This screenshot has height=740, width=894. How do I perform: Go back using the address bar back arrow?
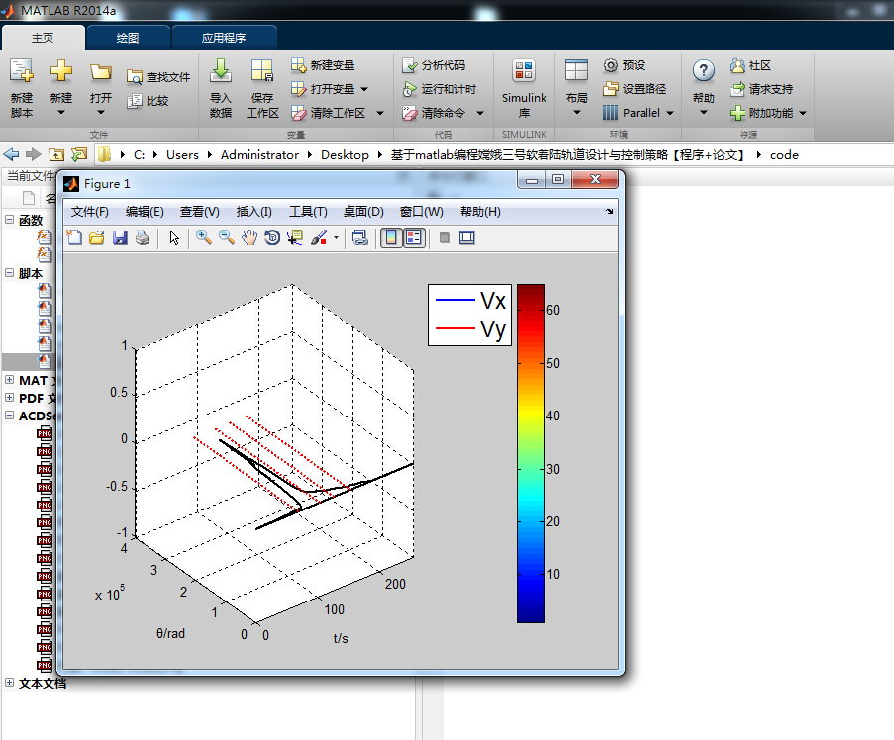(x=12, y=154)
